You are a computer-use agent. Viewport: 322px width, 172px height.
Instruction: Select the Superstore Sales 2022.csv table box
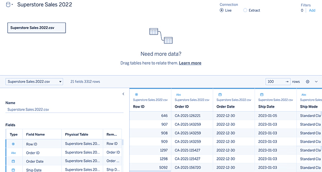37,28
